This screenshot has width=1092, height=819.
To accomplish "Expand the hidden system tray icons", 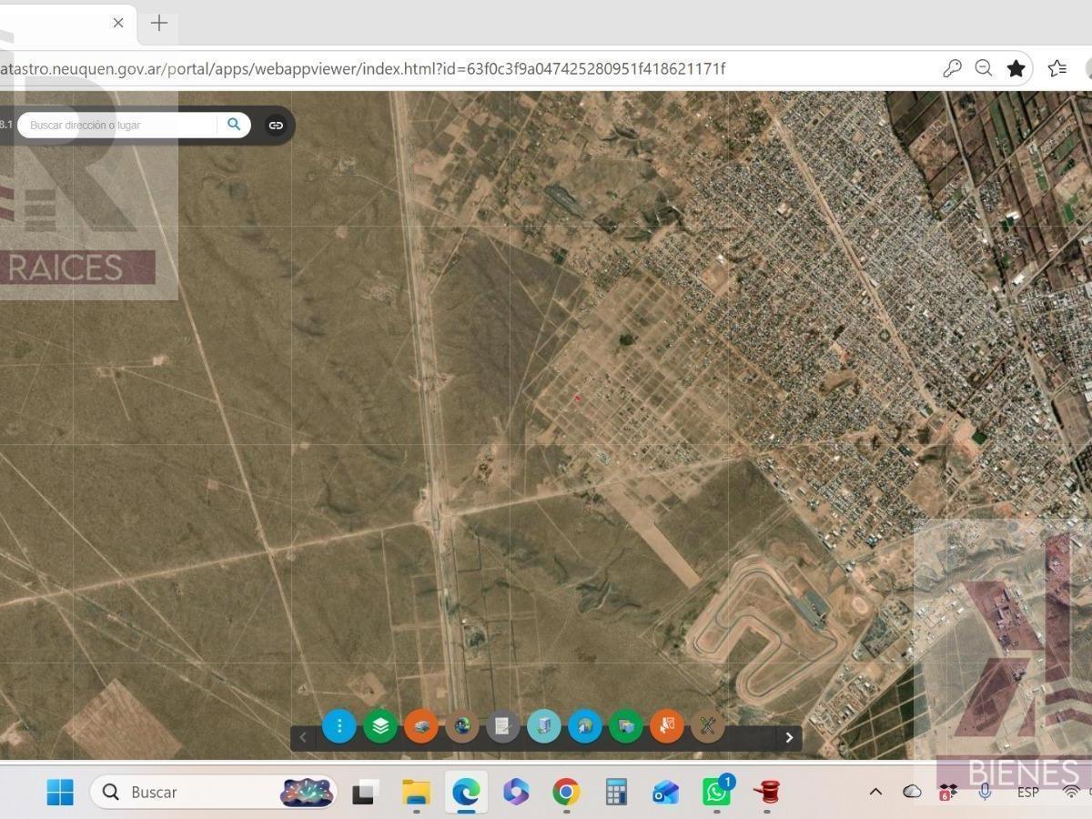I will (x=875, y=792).
